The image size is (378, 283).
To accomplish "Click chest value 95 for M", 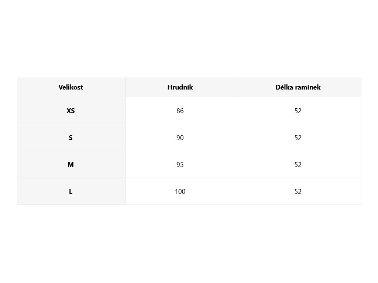I will coord(180,165).
